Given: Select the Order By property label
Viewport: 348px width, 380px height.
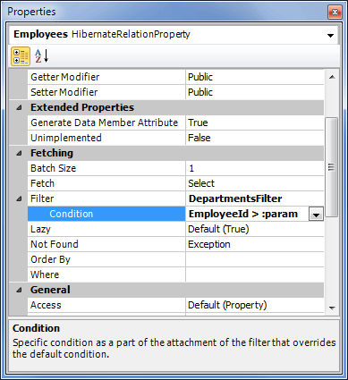Looking at the screenshot, I should [50, 259].
